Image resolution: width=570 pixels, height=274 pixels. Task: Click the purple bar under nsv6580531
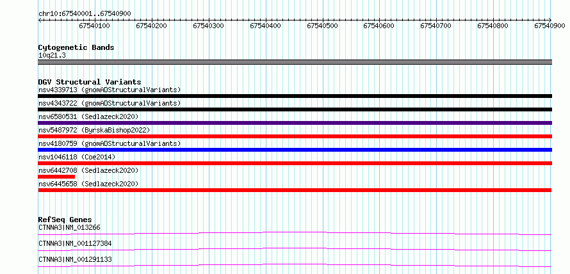click(295, 123)
